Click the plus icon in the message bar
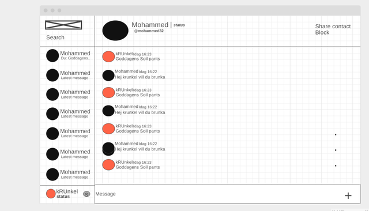 348,195
